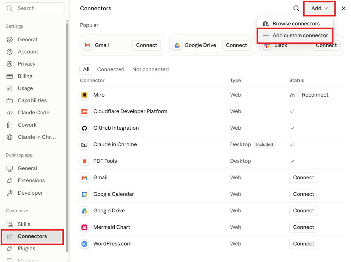Click the Type column header
Image resolution: width=351 pixels, height=262 pixels.
click(235, 80)
